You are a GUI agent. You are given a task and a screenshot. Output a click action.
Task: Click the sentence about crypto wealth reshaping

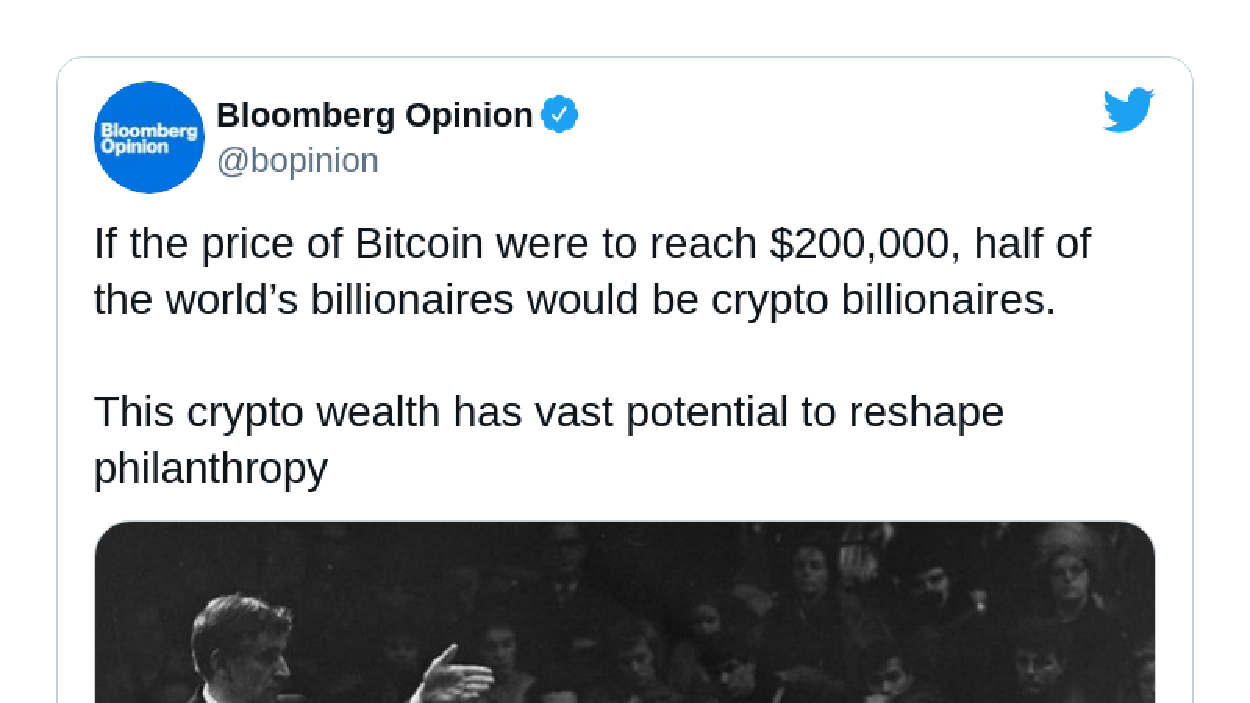pyautogui.click(x=548, y=440)
